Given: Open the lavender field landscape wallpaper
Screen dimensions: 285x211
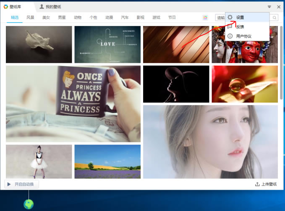Looking at the screenshot, I should click(107, 162).
